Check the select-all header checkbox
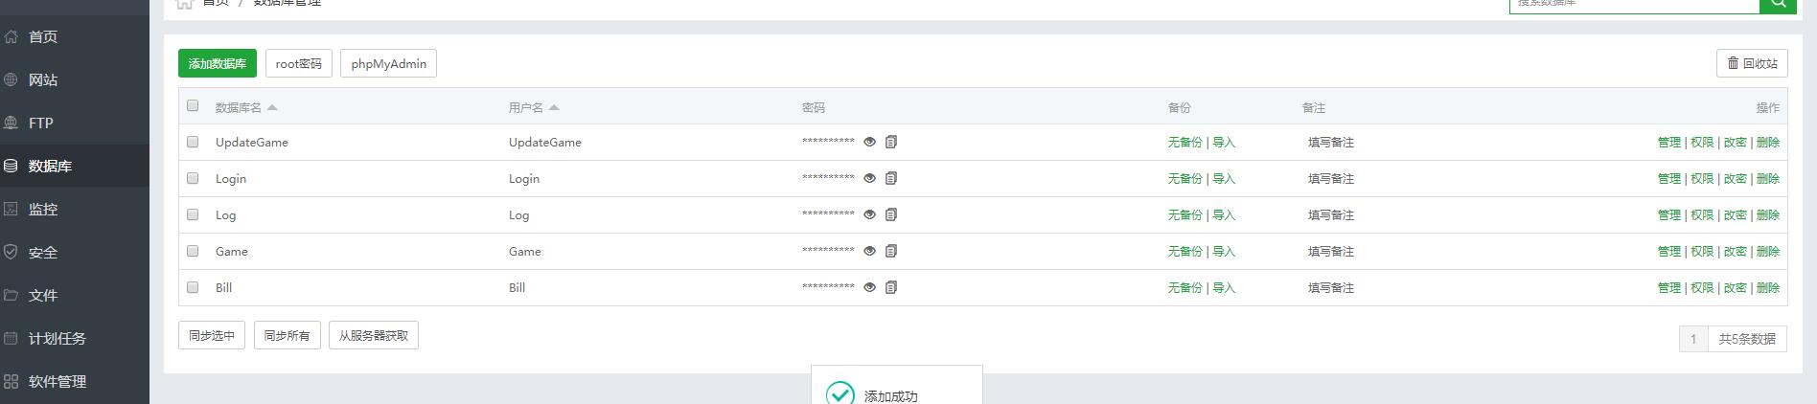The image size is (1817, 404). click(x=193, y=106)
